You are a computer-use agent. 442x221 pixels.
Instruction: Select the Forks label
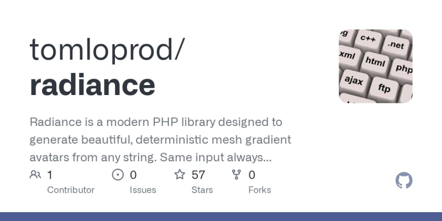point(260,190)
